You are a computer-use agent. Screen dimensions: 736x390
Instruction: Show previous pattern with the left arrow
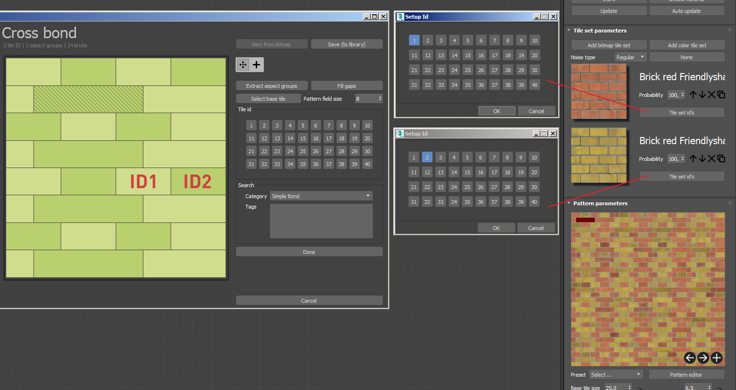click(x=690, y=358)
